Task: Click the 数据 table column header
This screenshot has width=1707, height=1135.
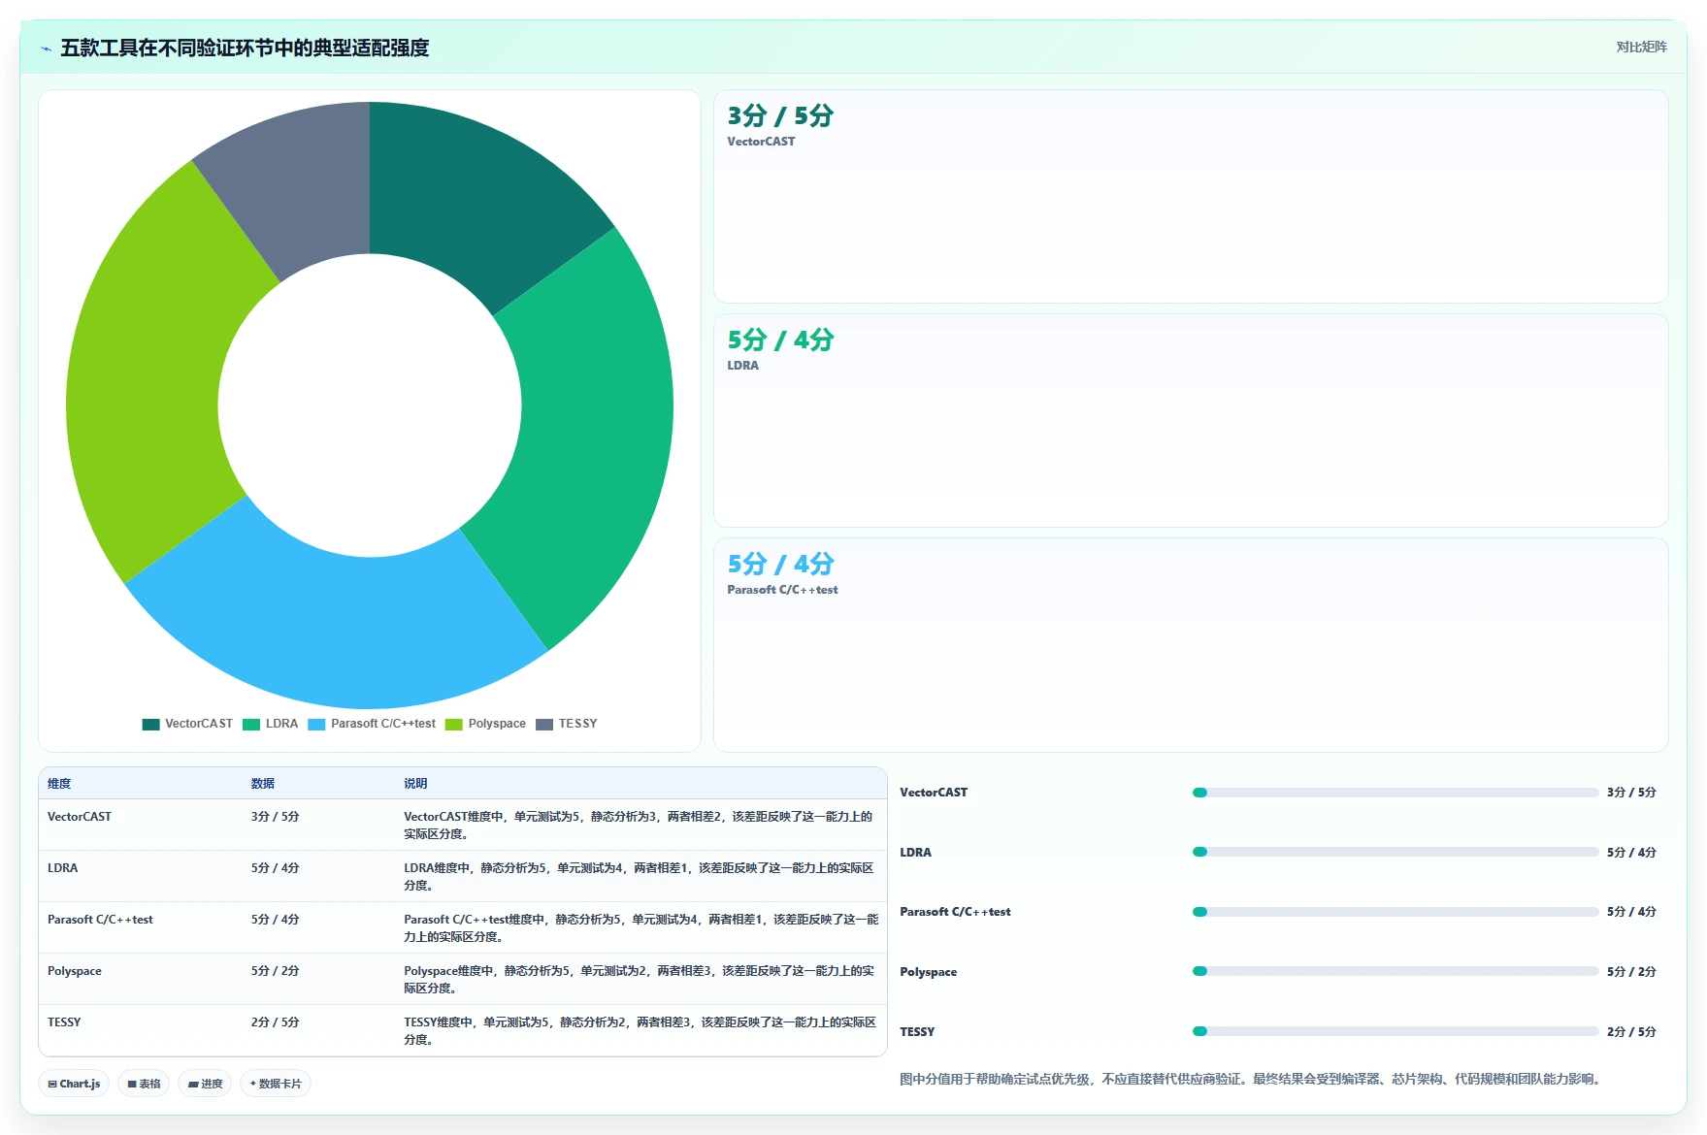Action: 263,784
